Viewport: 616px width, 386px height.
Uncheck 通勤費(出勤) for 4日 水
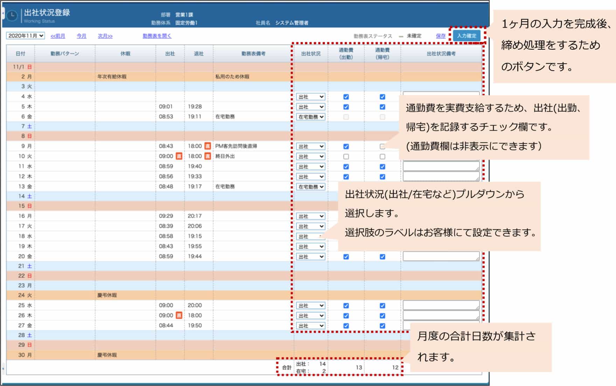[346, 97]
